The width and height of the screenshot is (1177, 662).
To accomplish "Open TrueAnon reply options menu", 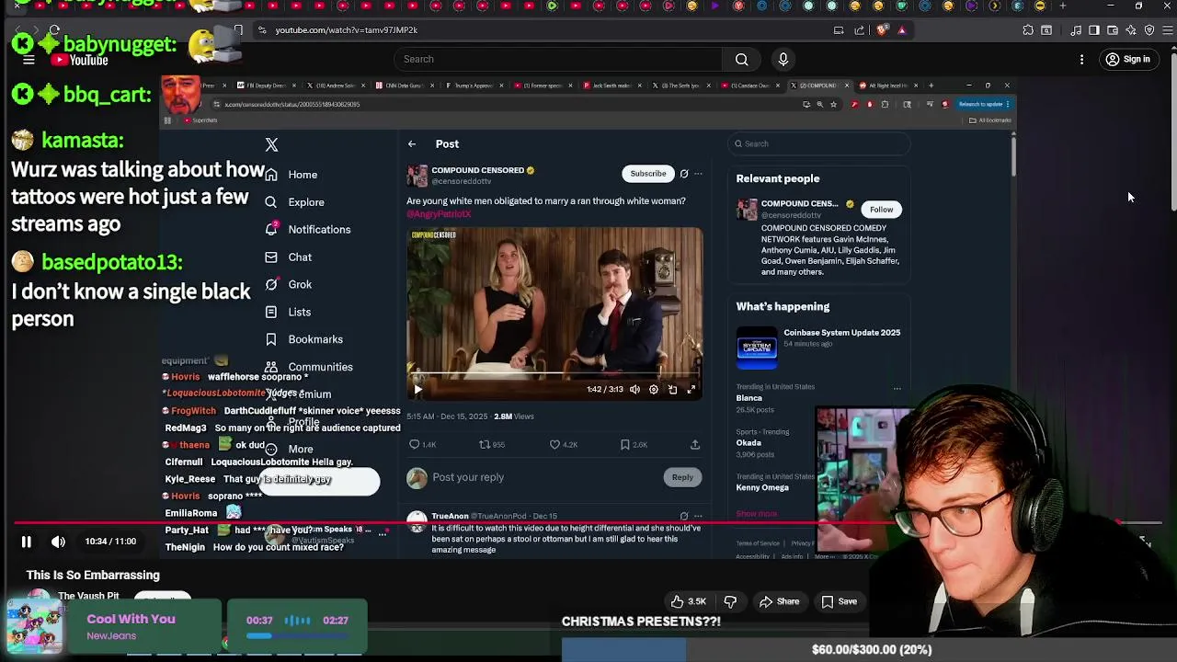I will tap(698, 517).
